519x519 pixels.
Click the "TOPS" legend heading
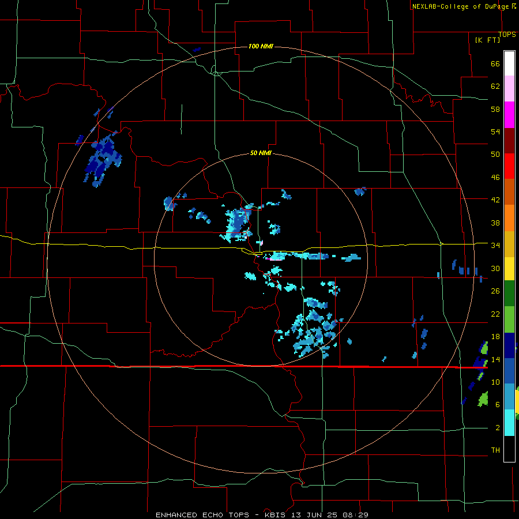[507, 35]
